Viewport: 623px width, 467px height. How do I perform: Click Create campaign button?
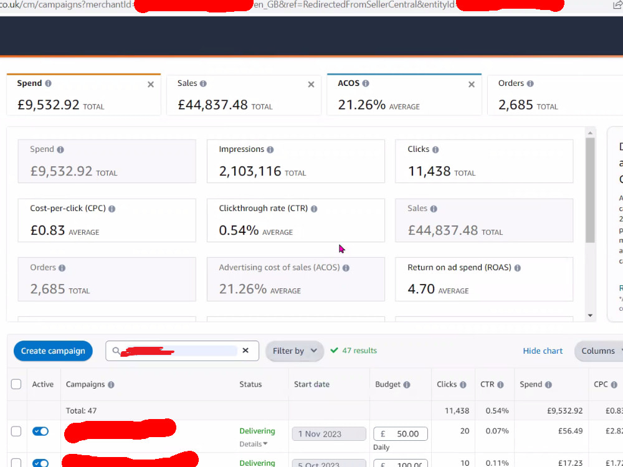pyautogui.click(x=53, y=351)
